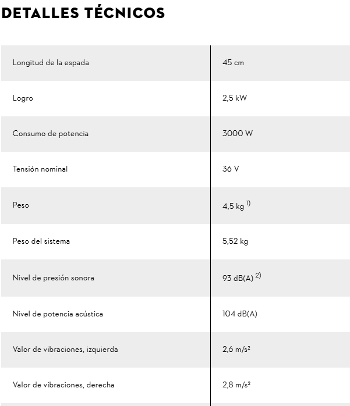Screen dimensions: 350x406
Task: Click the 3000 W value
Action: [x=238, y=133]
